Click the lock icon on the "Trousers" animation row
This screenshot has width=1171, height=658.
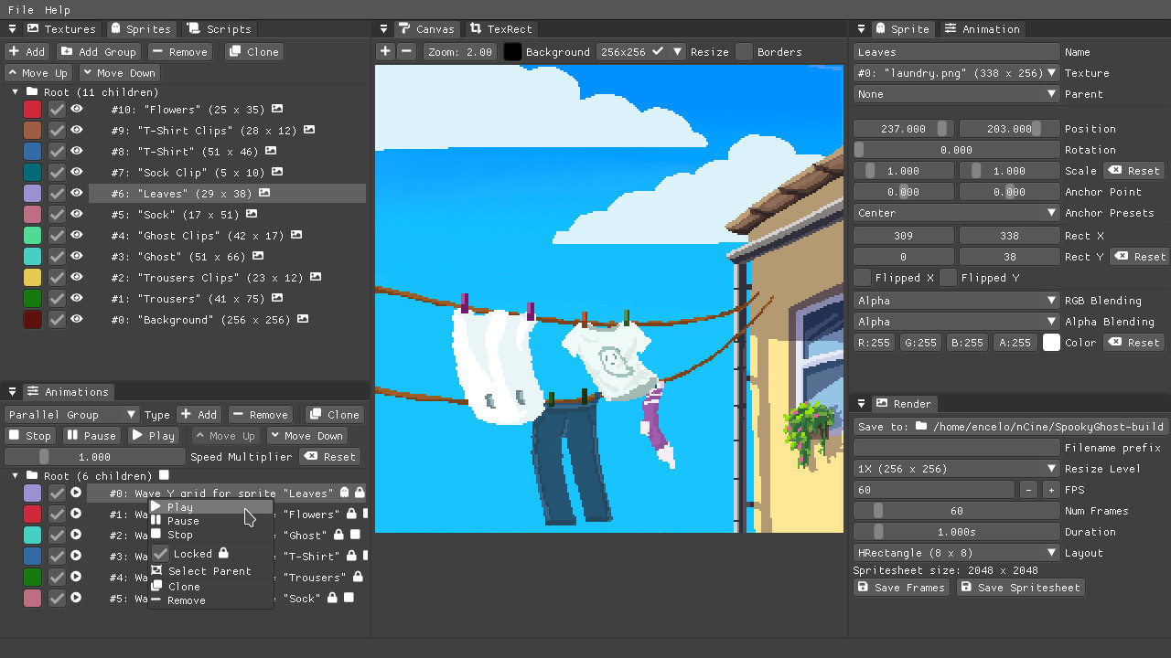click(x=359, y=578)
